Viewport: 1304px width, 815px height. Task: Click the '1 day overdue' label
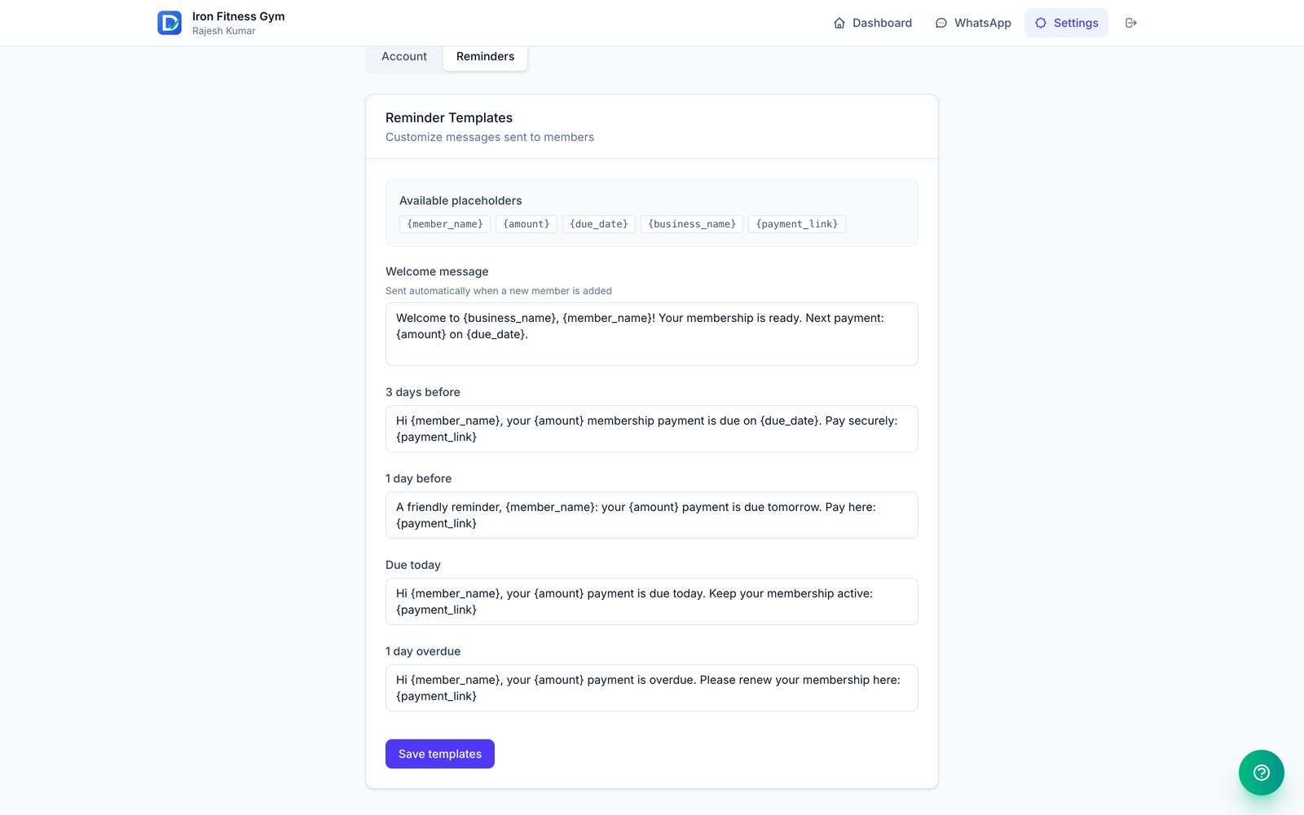coord(423,651)
